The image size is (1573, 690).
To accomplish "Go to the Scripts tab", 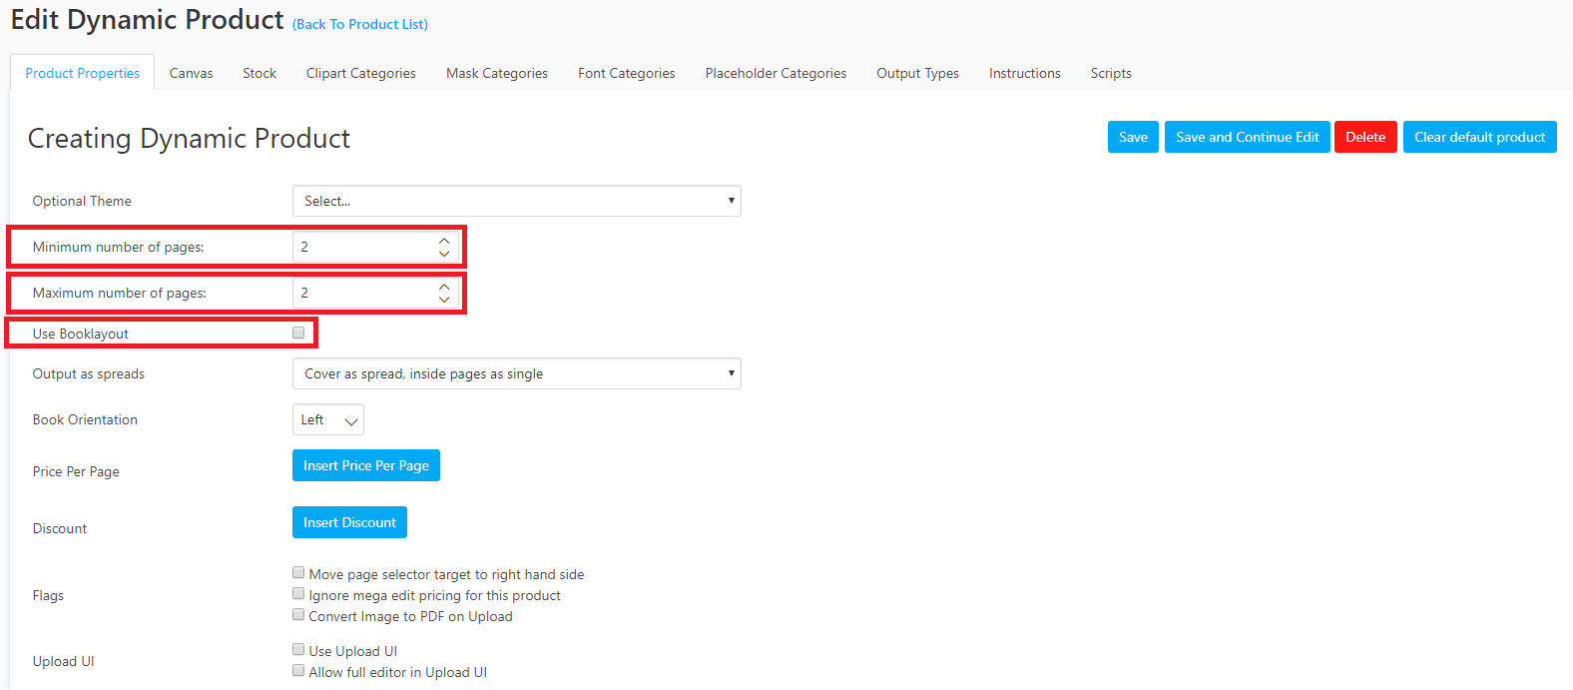I will click(x=1111, y=73).
